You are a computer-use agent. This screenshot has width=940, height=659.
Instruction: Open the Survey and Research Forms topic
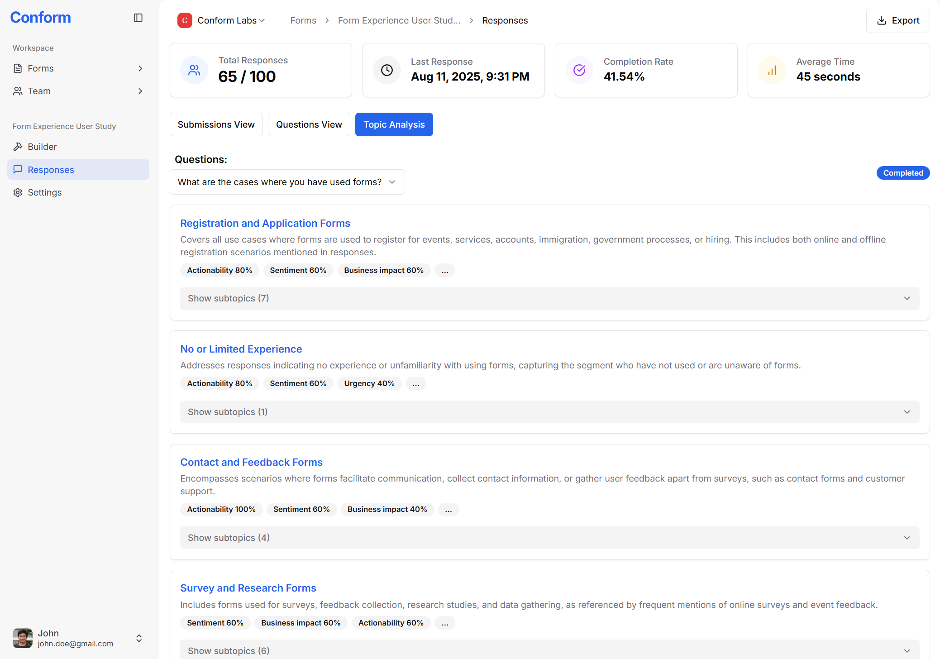(248, 587)
